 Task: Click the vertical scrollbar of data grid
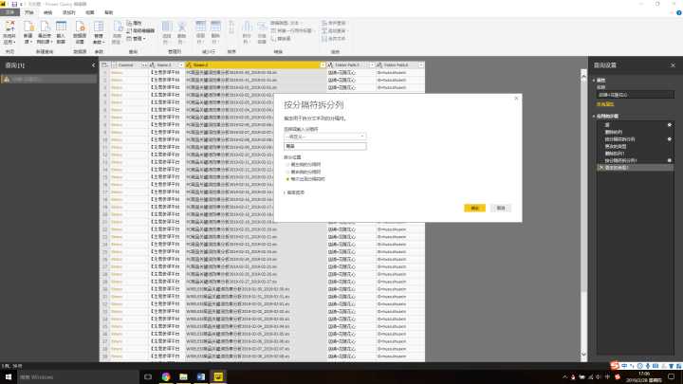click(x=583, y=213)
